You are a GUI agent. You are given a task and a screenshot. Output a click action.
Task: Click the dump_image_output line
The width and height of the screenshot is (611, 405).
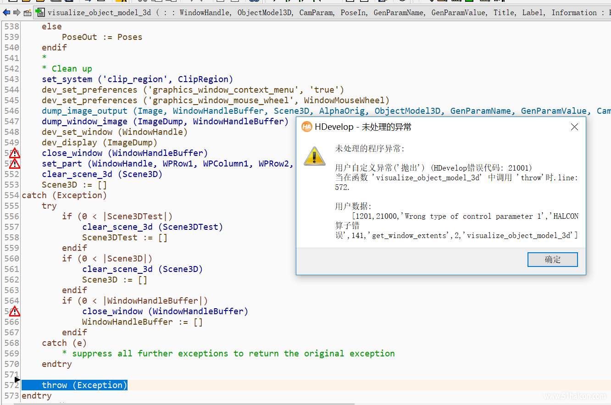pyautogui.click(x=326, y=111)
